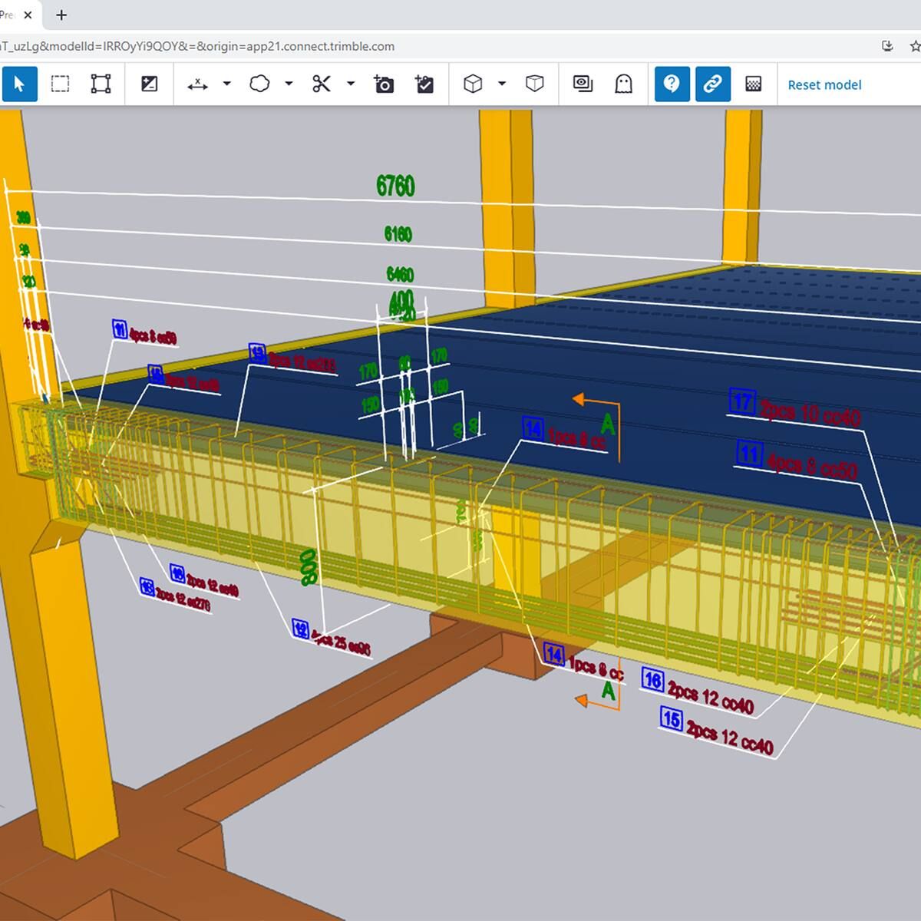Toggle the help tooltip button off

pyautogui.click(x=672, y=84)
